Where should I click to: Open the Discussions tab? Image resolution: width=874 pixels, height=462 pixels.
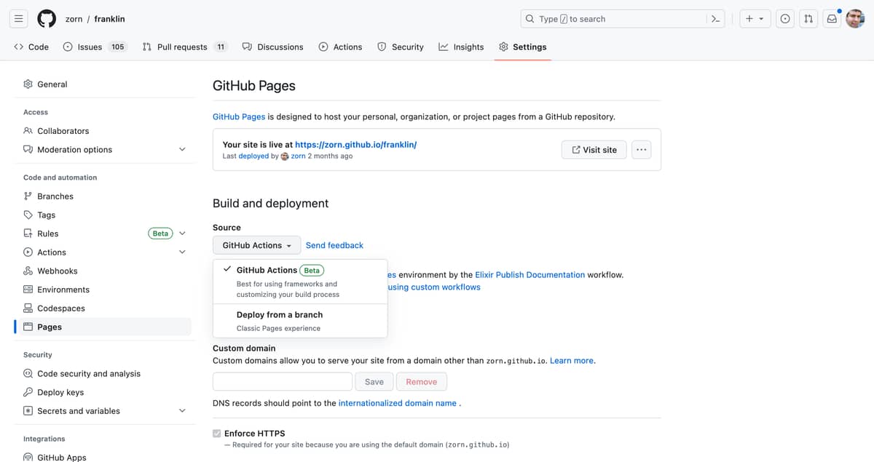[272, 47]
